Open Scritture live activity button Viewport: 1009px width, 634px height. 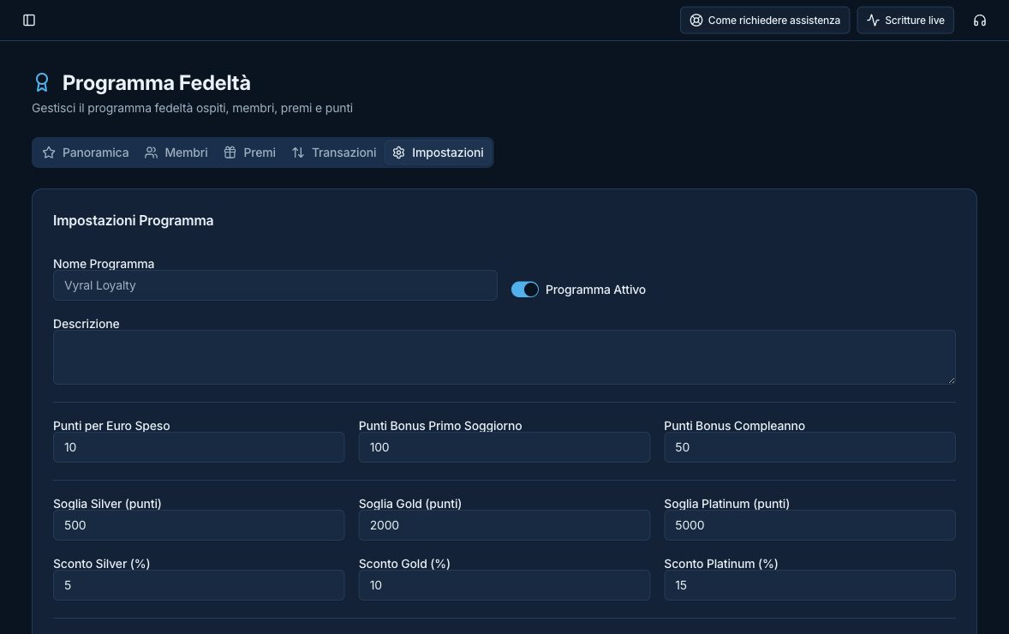click(x=905, y=20)
